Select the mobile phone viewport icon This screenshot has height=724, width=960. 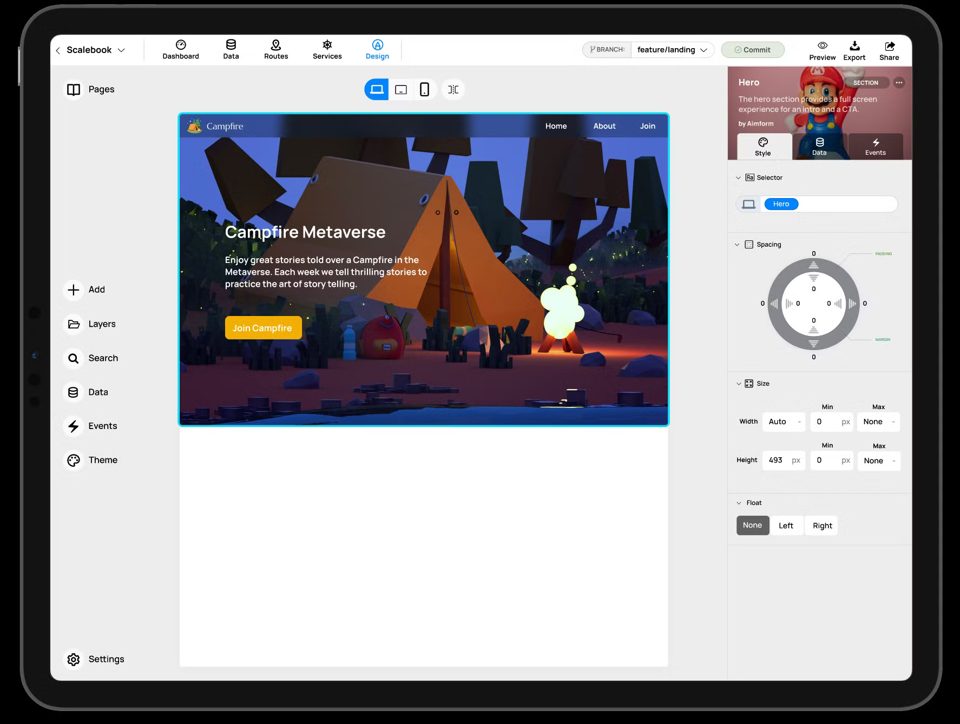[x=425, y=90]
